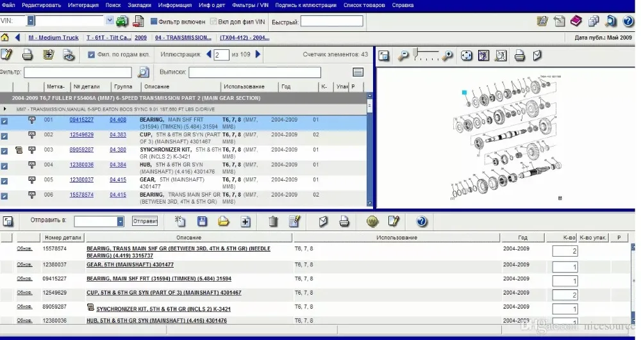Print the illustration with the printer icon
This screenshot has height=340, width=641.
(x=520, y=56)
